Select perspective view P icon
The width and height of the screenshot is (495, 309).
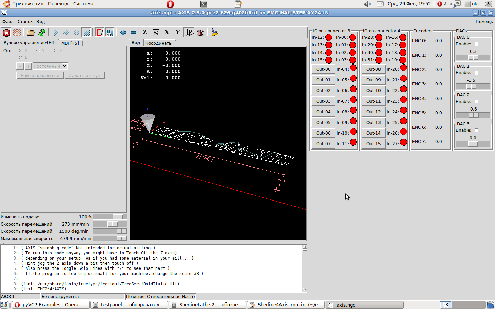coord(189,33)
